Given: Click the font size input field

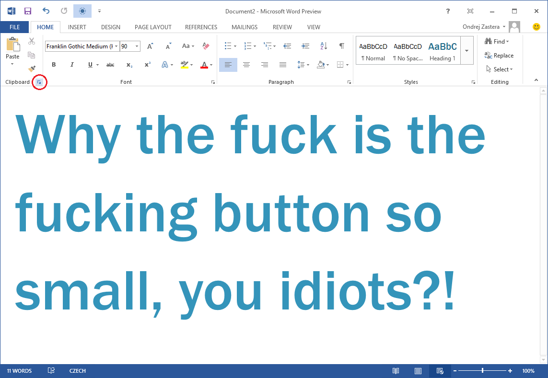Looking at the screenshot, I should pos(126,46).
